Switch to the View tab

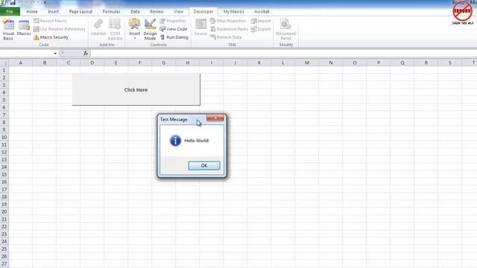tap(179, 12)
